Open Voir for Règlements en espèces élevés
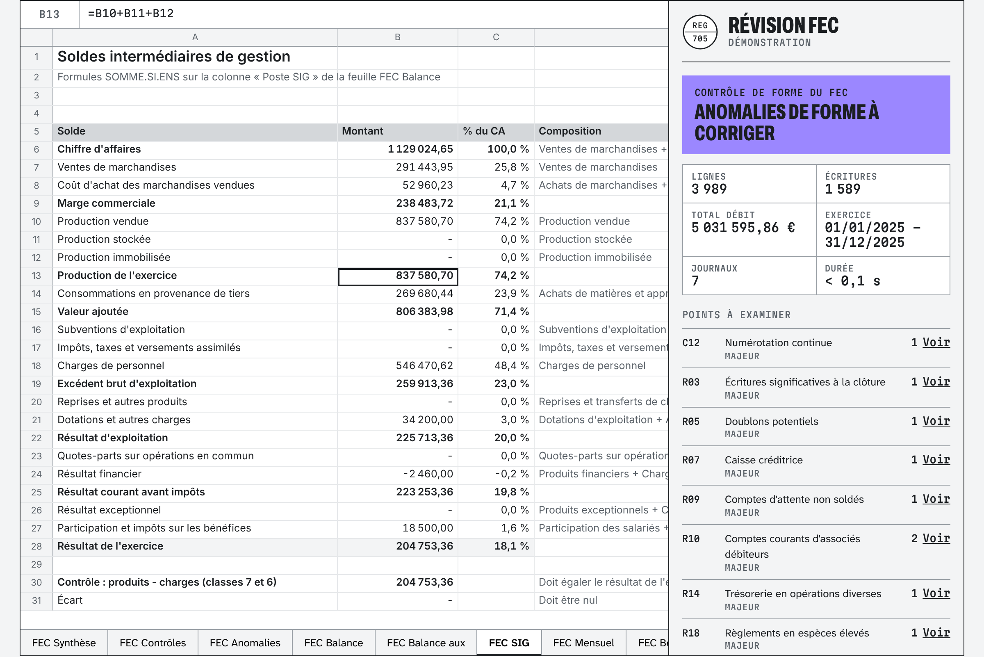This screenshot has height=657, width=984. [x=936, y=633]
